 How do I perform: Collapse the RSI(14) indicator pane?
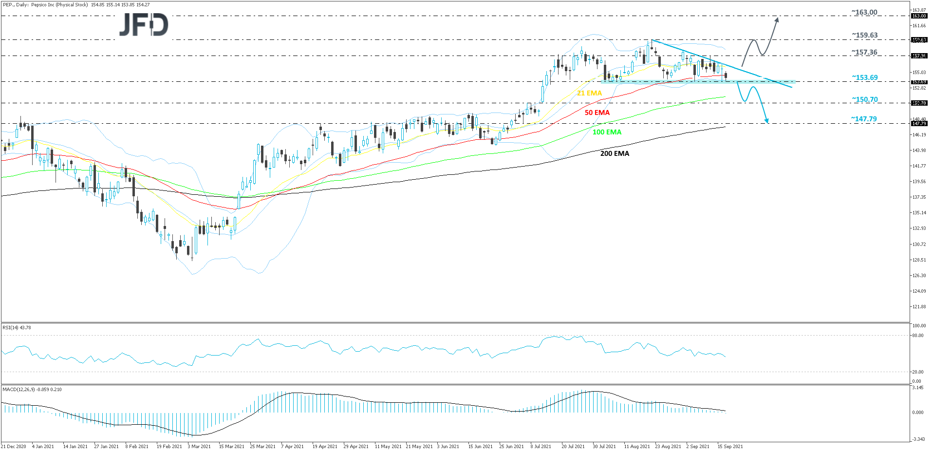(17, 328)
